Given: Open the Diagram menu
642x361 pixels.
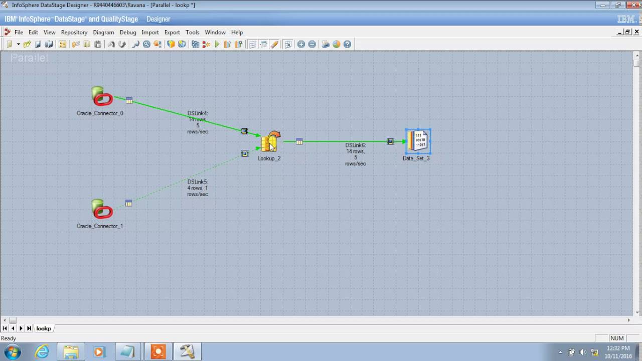Looking at the screenshot, I should pyautogui.click(x=103, y=32).
